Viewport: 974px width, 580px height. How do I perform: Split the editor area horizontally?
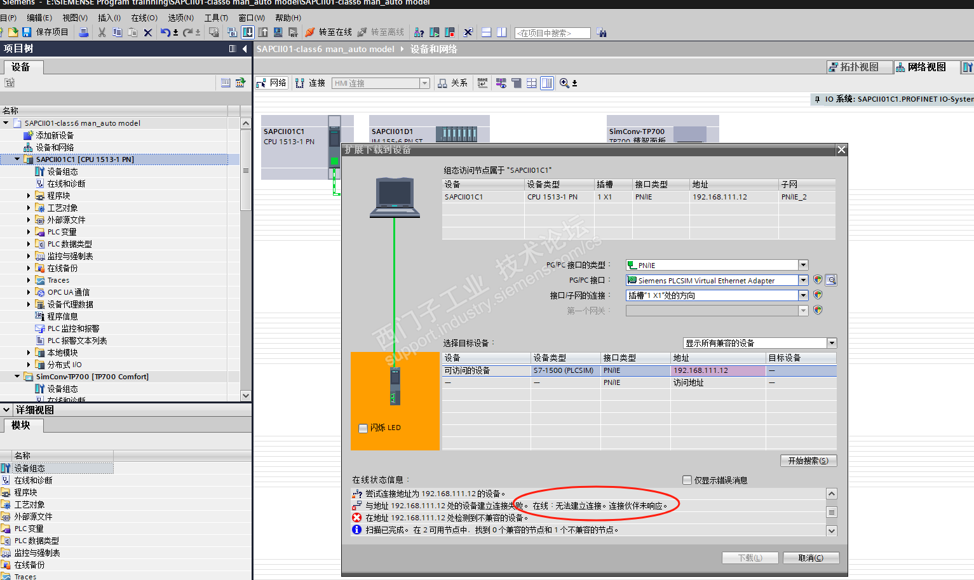point(486,32)
